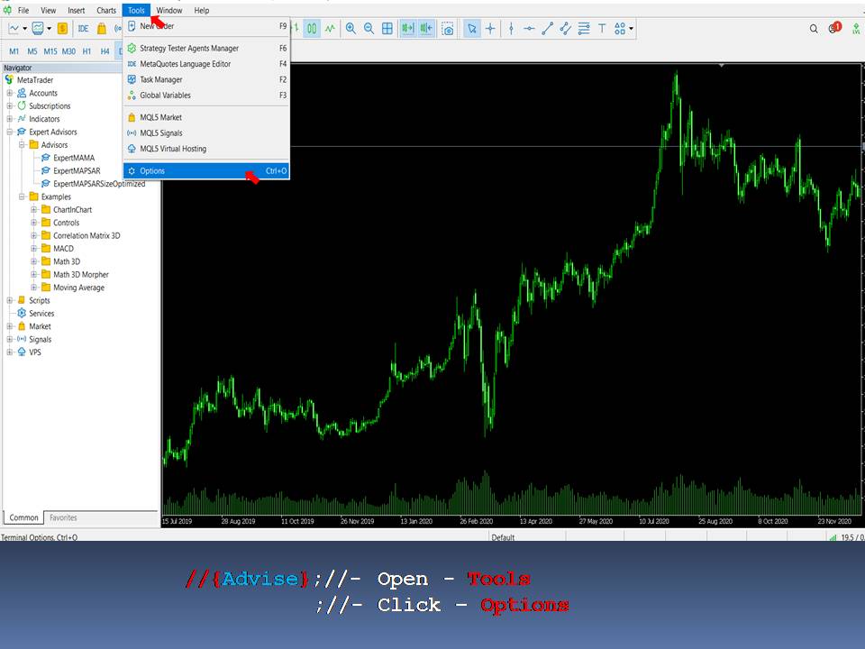
Task: Open the search magnifier icon
Action: click(814, 29)
